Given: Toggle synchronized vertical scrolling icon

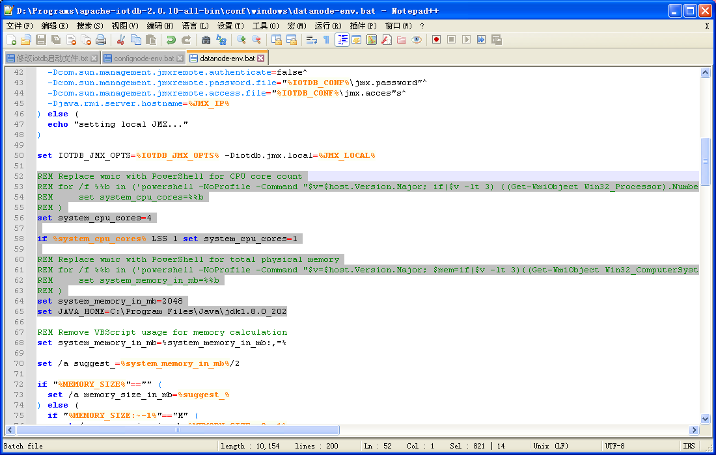Looking at the screenshot, I should click(276, 40).
